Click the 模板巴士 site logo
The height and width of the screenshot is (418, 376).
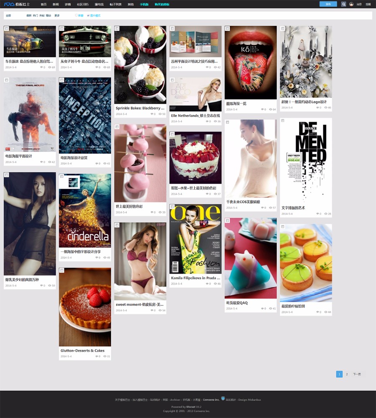click(17, 4)
